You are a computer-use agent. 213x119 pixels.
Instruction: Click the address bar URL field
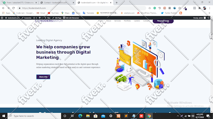point(81,8)
